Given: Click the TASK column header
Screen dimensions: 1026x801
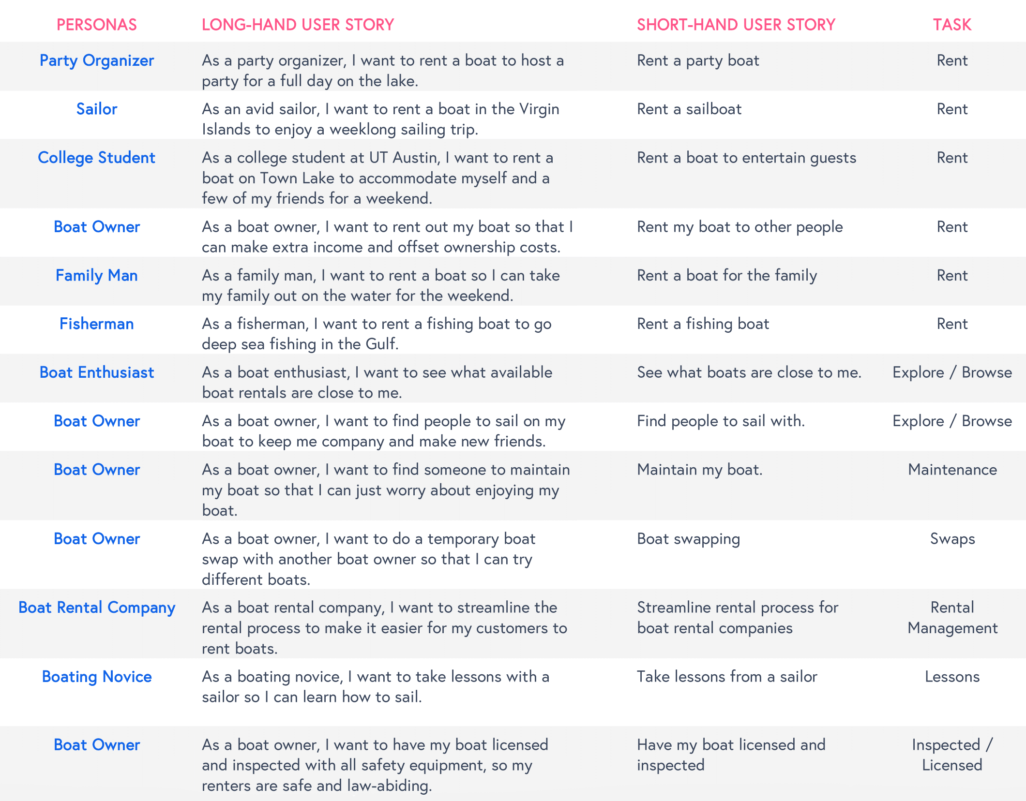Looking at the screenshot, I should tap(952, 25).
